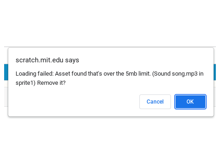The width and height of the screenshot is (220, 165).
Task: Click the thin gray line above the dialog
Action: click(110, 47)
